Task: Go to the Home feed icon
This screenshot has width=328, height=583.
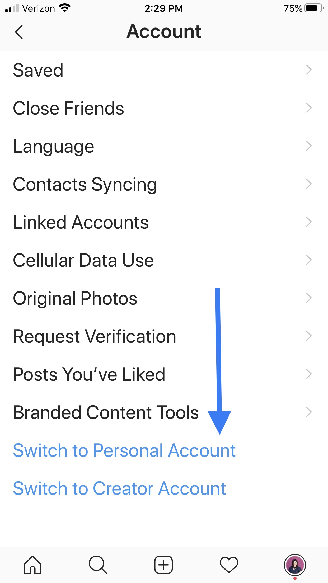Action: 32,565
